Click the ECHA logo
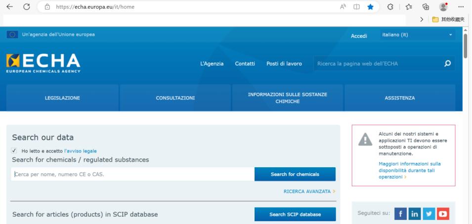Screen dimensions: 472x224 [43, 63]
